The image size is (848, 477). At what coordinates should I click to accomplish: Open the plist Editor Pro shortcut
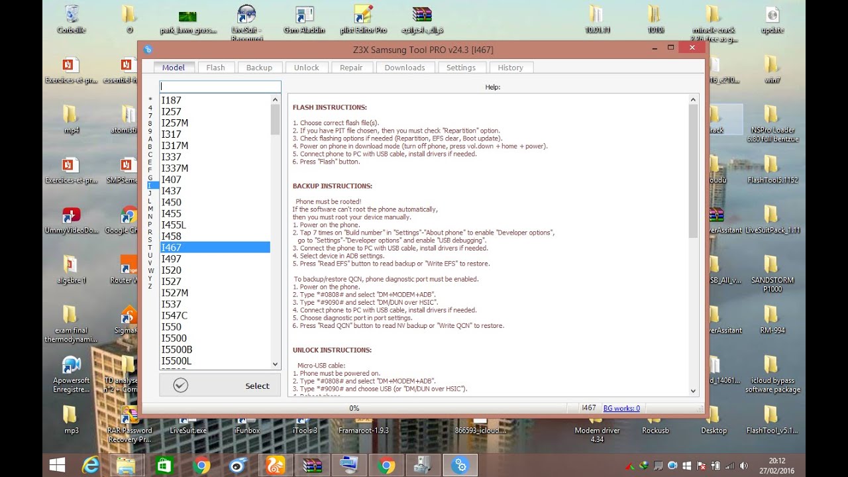362,20
